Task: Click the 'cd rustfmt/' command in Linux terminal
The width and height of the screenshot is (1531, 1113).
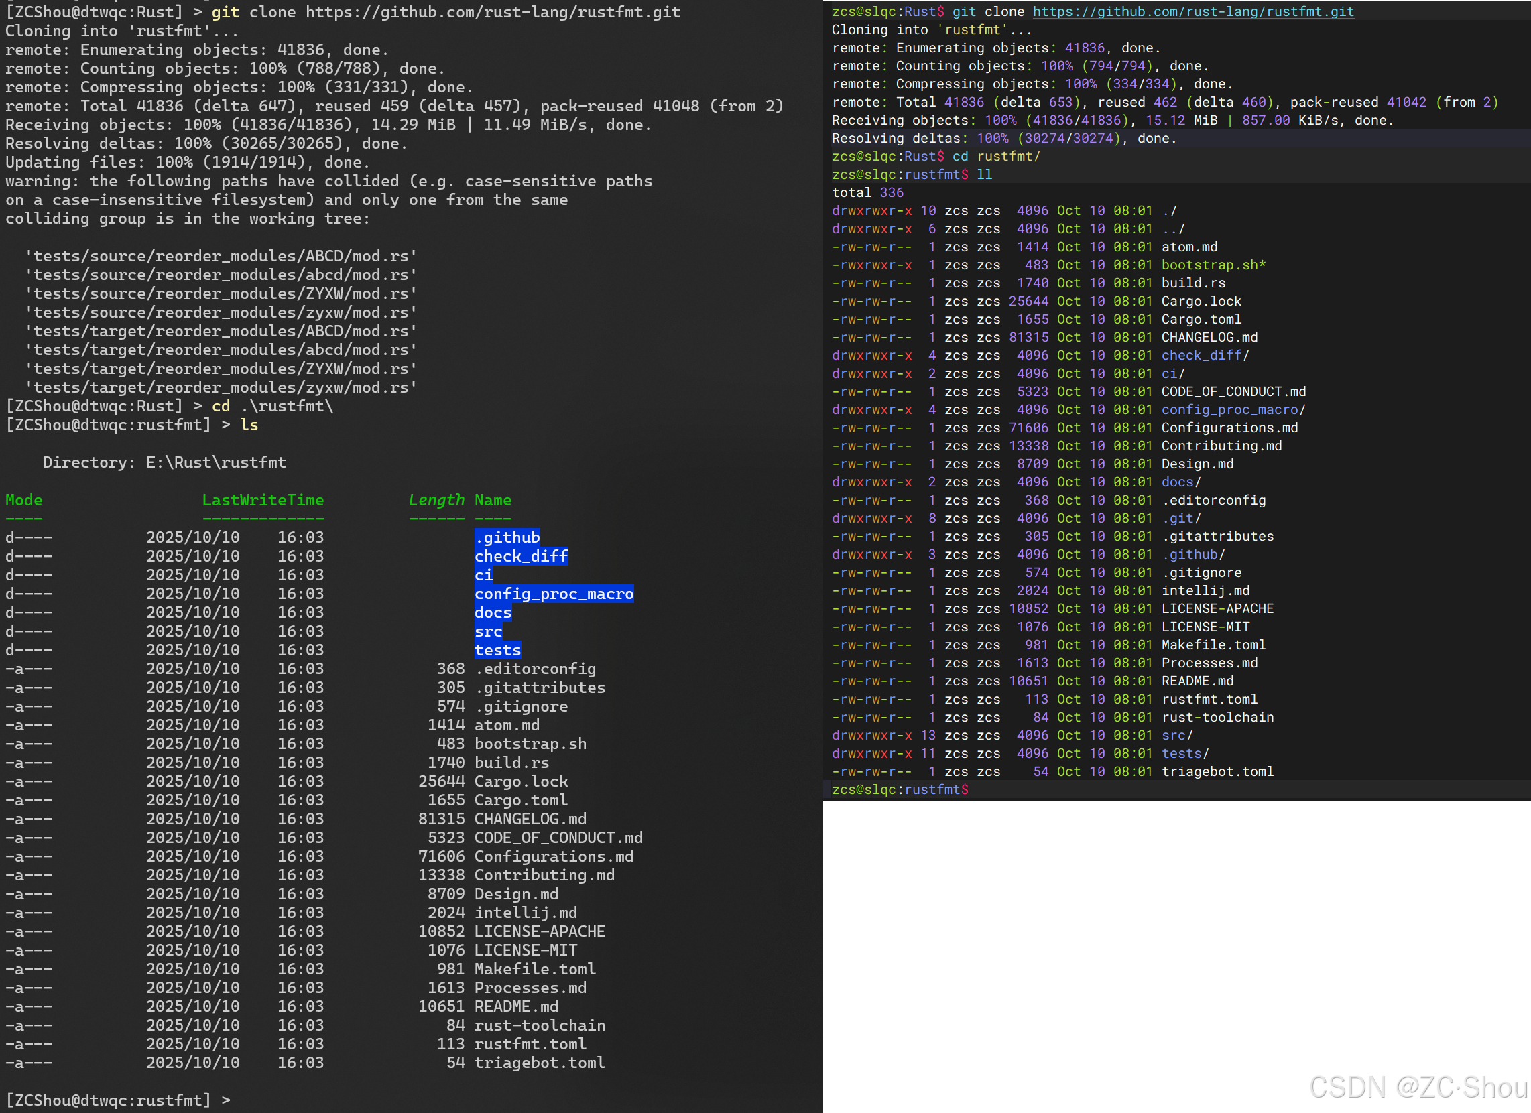Action: click(x=995, y=157)
